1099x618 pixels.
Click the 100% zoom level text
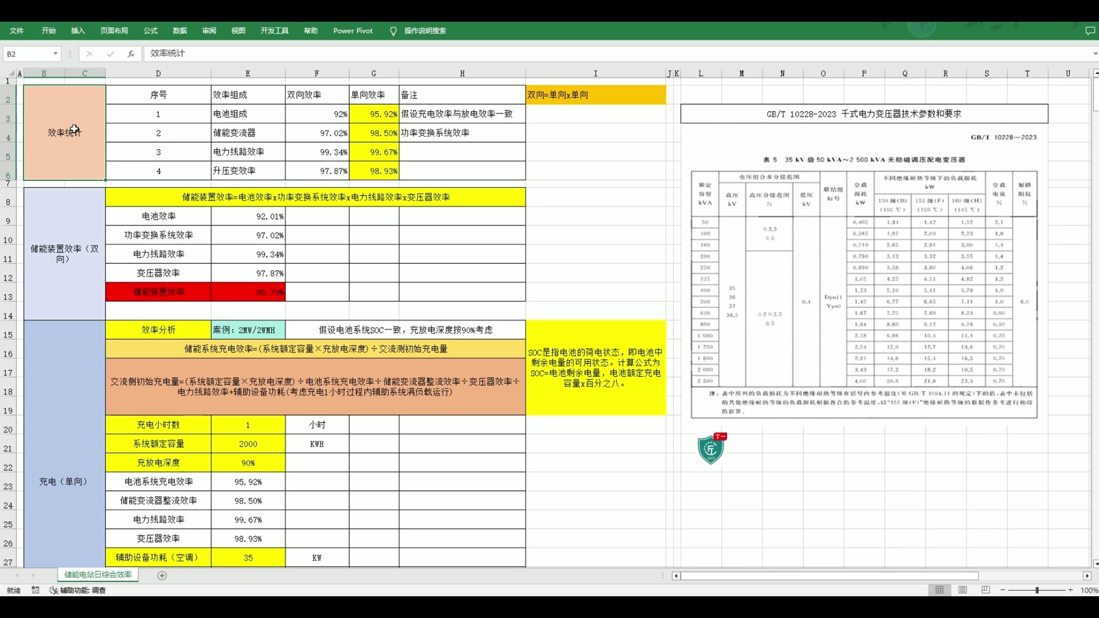pos(1089,590)
